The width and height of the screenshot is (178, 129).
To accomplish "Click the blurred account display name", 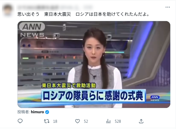I will (x=38, y=8).
